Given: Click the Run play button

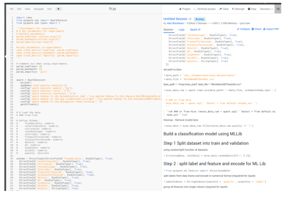Looking at the screenshot, I should click(58, 8).
